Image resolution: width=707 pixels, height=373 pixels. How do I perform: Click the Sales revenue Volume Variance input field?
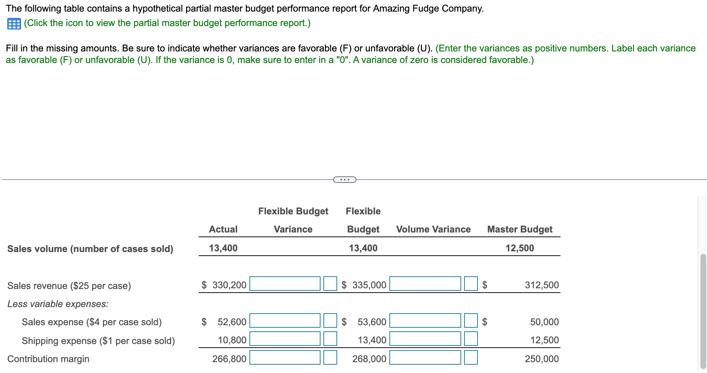(425, 284)
